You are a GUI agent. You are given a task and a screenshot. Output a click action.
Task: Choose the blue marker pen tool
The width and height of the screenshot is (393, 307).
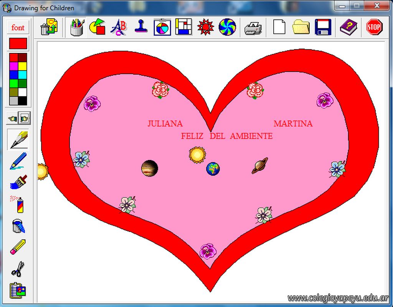18,161
